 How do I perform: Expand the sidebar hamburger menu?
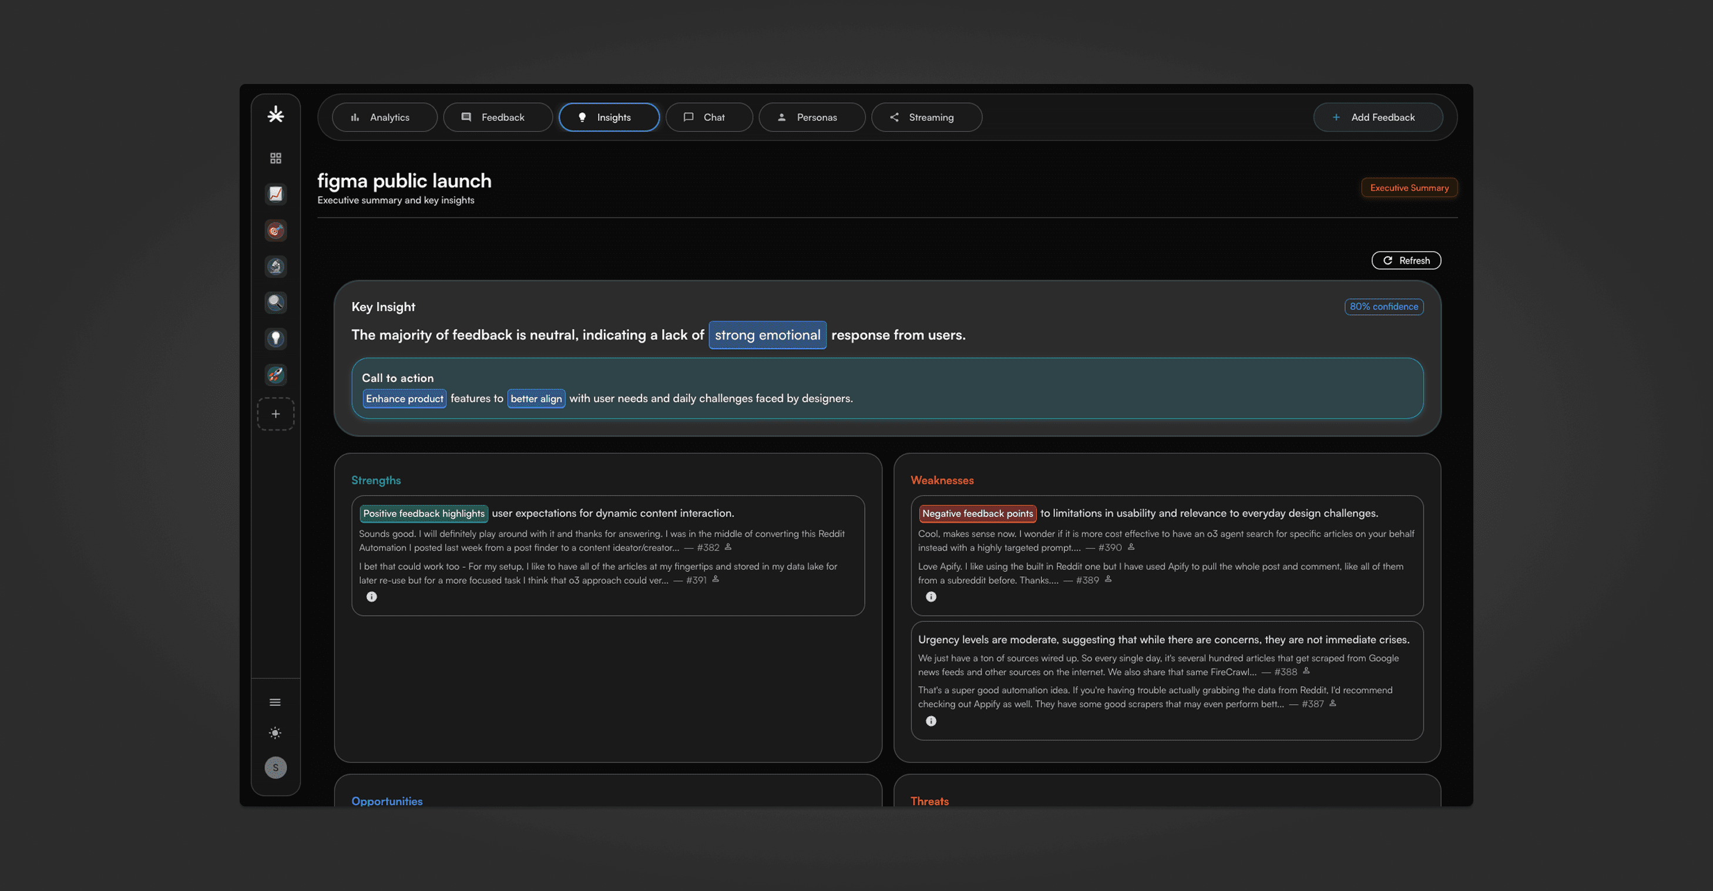276,702
